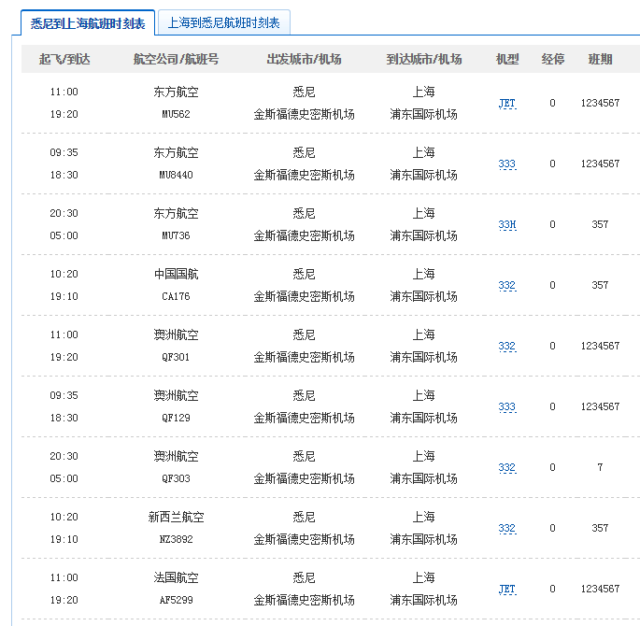
Task: Click the 经停 column header
Action: (553, 60)
